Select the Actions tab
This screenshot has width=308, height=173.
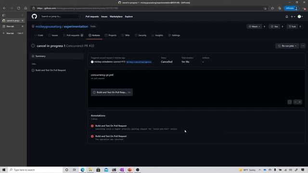coord(94,35)
